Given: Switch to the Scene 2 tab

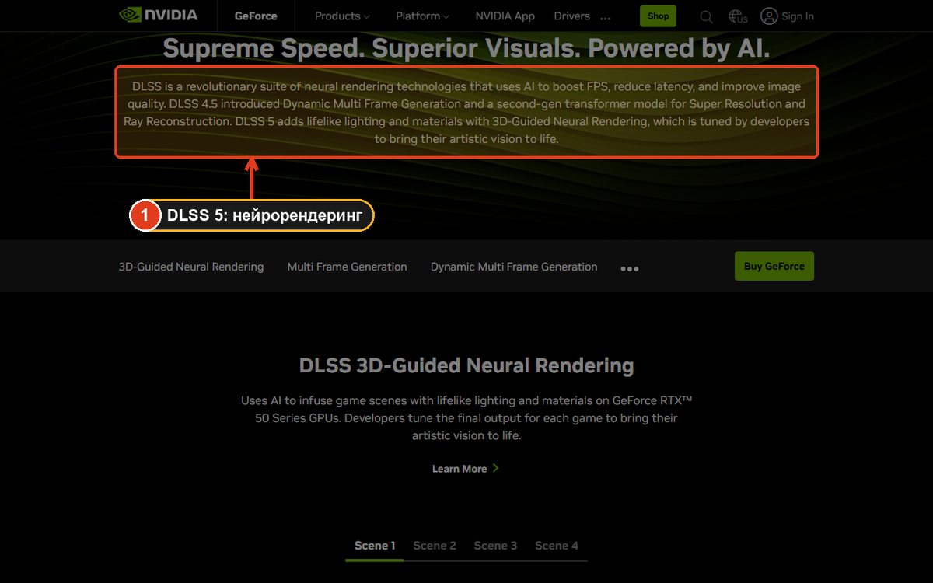Looking at the screenshot, I should pos(435,546).
